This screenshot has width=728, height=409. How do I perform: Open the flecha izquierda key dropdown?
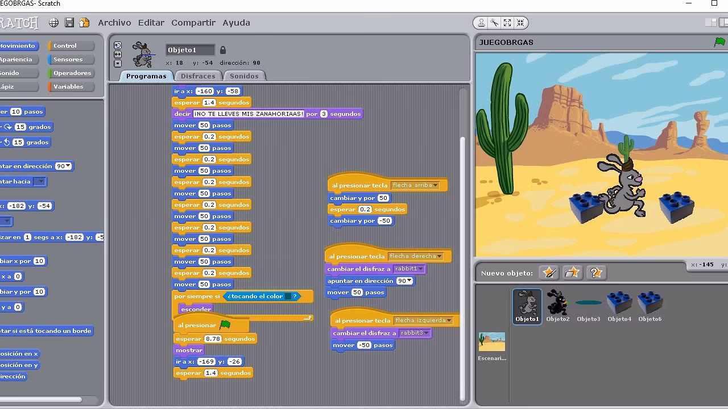click(423, 320)
